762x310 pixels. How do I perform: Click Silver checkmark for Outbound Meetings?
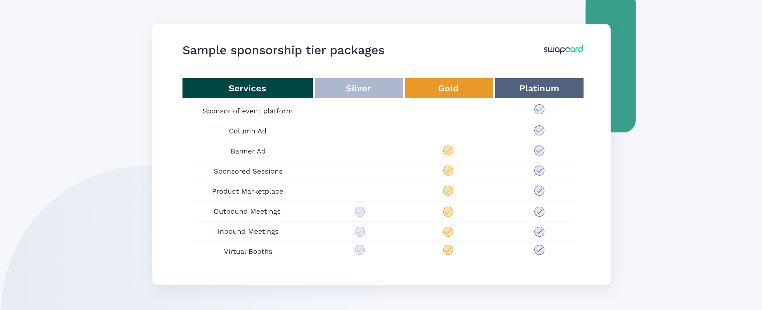(x=360, y=212)
